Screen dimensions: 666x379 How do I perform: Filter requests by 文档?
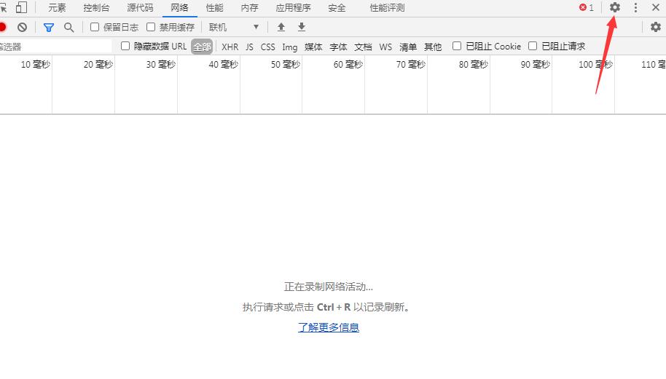[x=363, y=47]
